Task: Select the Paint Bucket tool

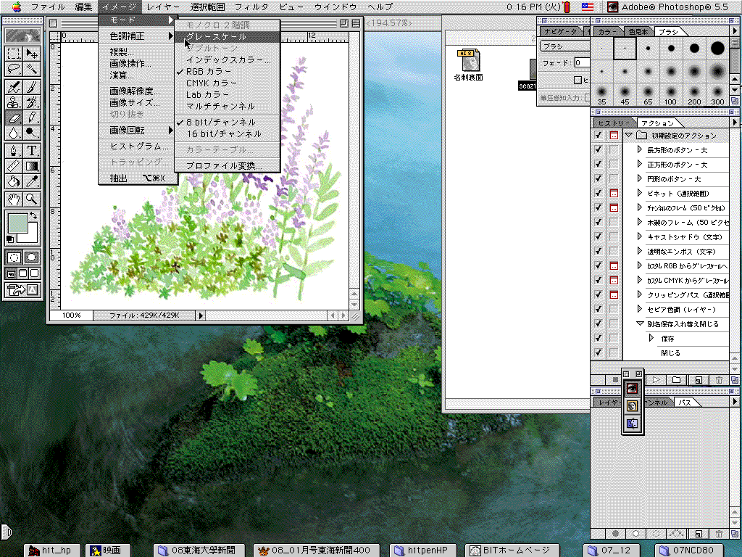Action: click(x=13, y=183)
